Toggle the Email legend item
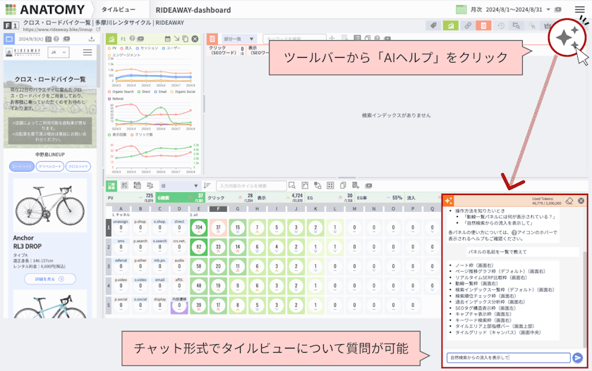The height and width of the screenshot is (371, 592). tap(160, 92)
